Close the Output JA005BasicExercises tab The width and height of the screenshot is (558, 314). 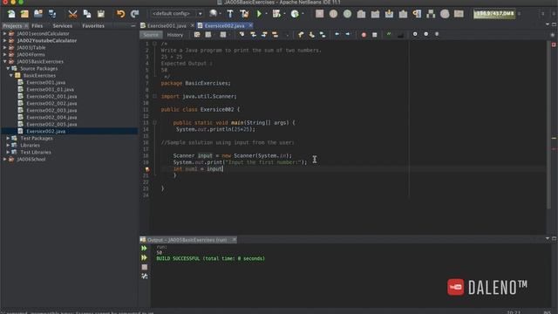tap(234, 240)
